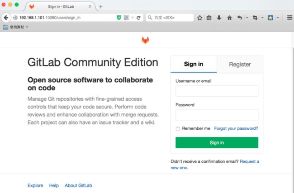Image resolution: width=294 pixels, height=193 pixels.
Task: Click the green shield icon in address bar
Action: point(119,18)
